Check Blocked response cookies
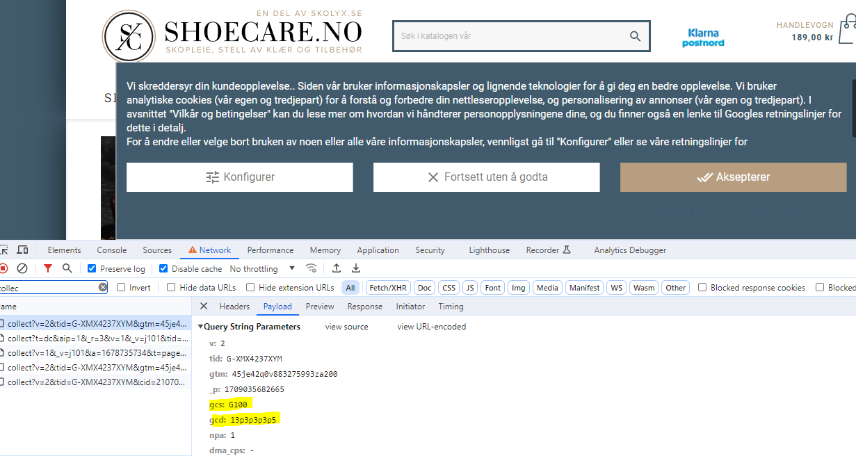The image size is (856, 456). click(702, 287)
